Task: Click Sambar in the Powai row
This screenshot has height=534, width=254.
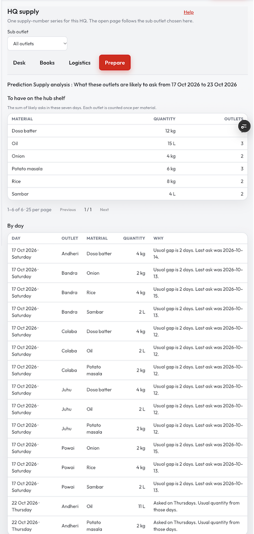Action: click(95, 487)
